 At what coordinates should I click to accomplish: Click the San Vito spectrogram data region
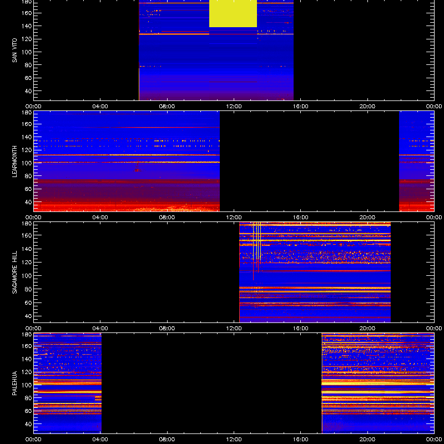click(x=216, y=50)
